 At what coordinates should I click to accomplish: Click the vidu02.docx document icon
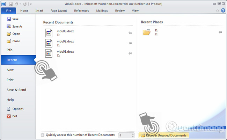tap(49, 43)
